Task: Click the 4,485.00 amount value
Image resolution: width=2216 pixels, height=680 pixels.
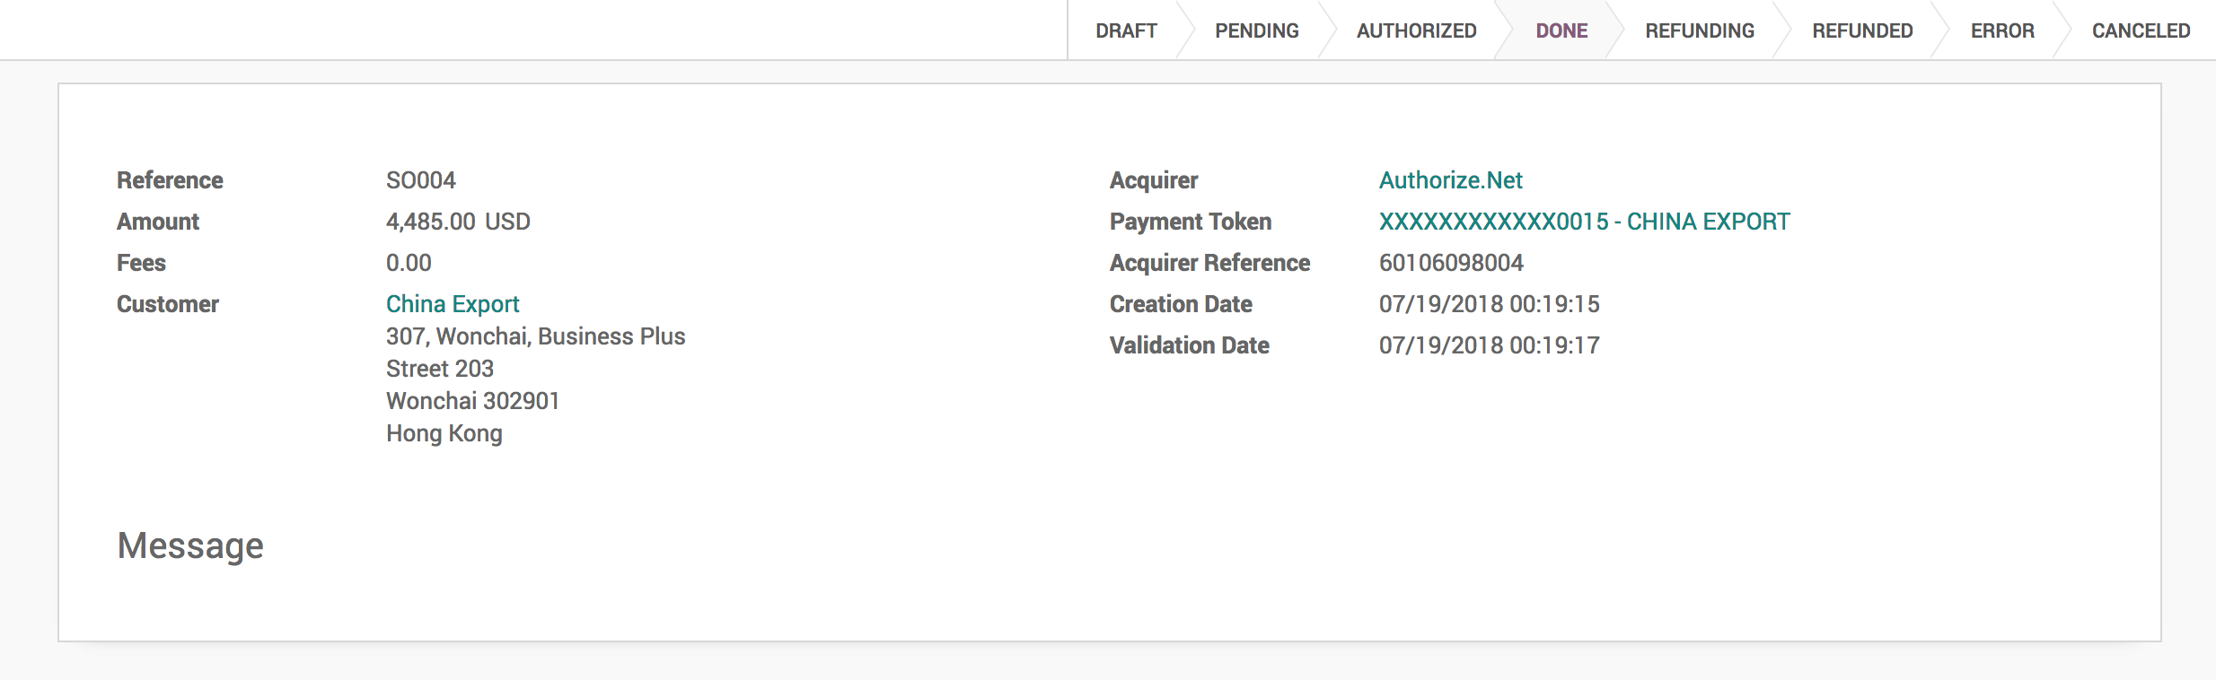Action: point(430,222)
